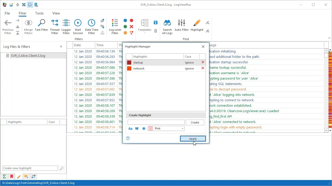
Task: Delete the network highlight via red X
Action: (203, 68)
